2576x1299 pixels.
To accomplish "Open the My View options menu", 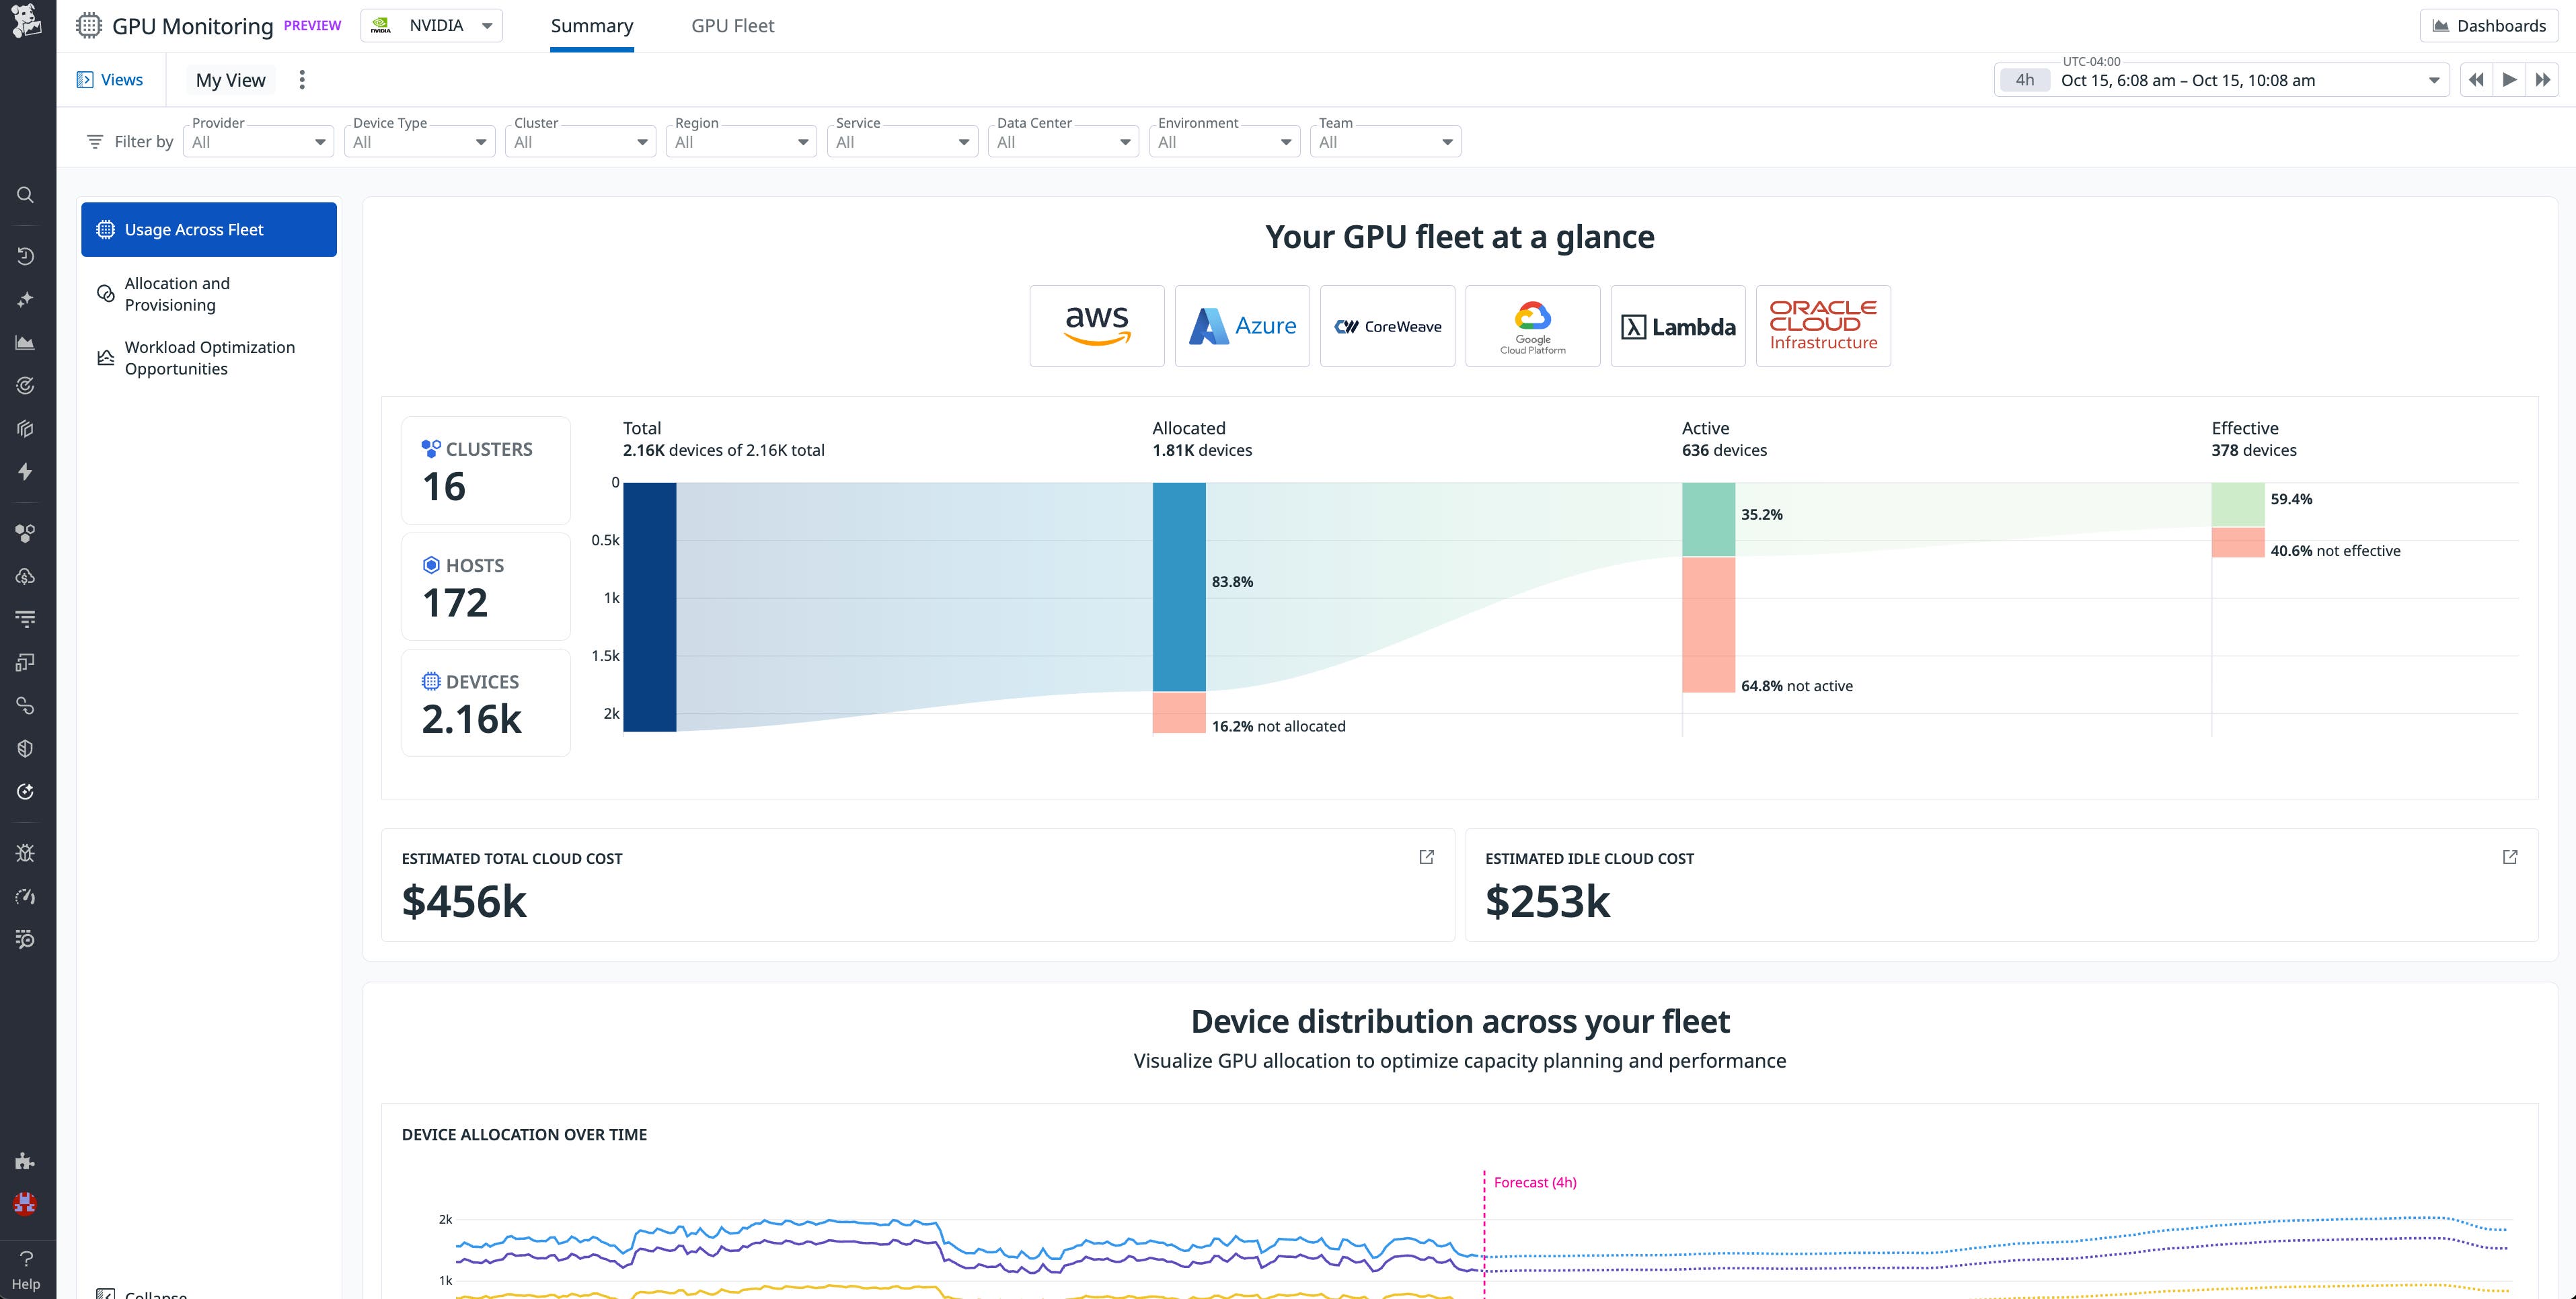I will [x=302, y=79].
